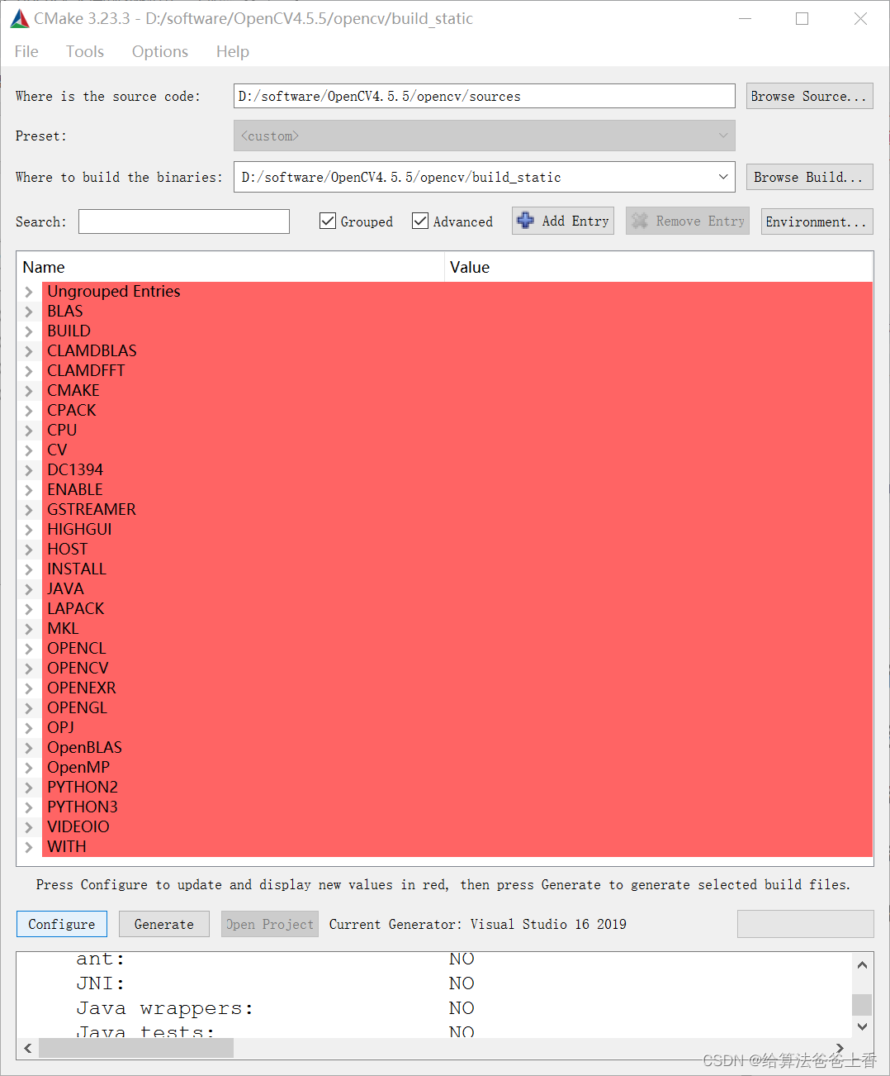Expand the BLAS group
The image size is (890, 1076).
pyautogui.click(x=29, y=312)
